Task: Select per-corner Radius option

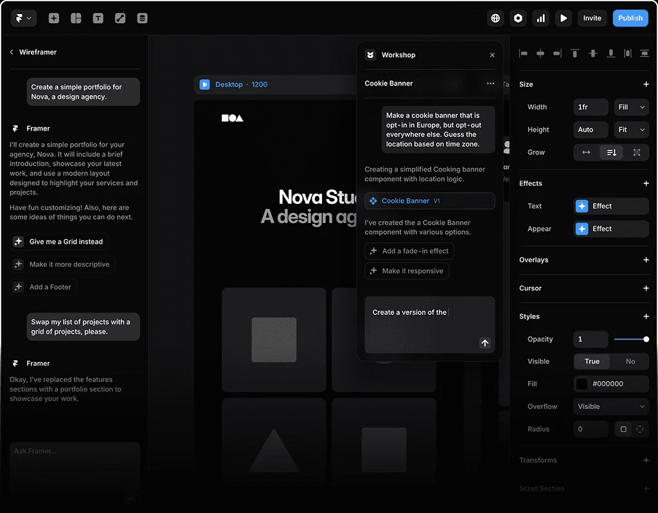Action: coord(639,429)
